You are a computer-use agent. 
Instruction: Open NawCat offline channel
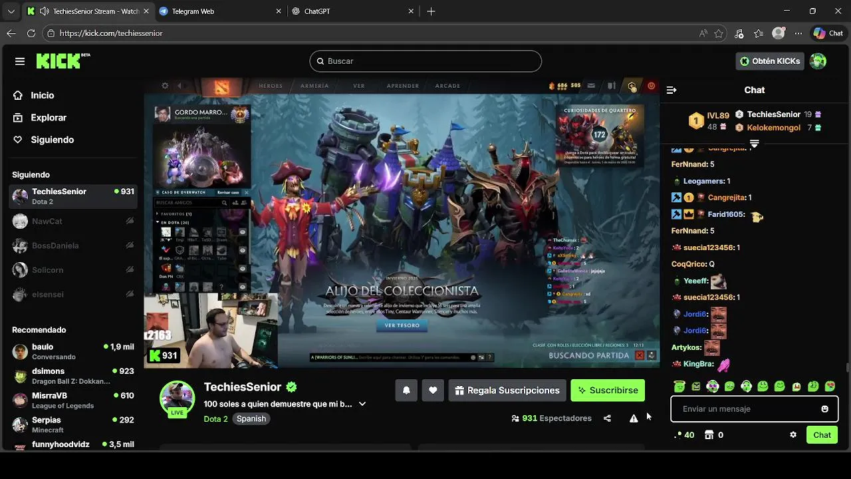point(73,221)
